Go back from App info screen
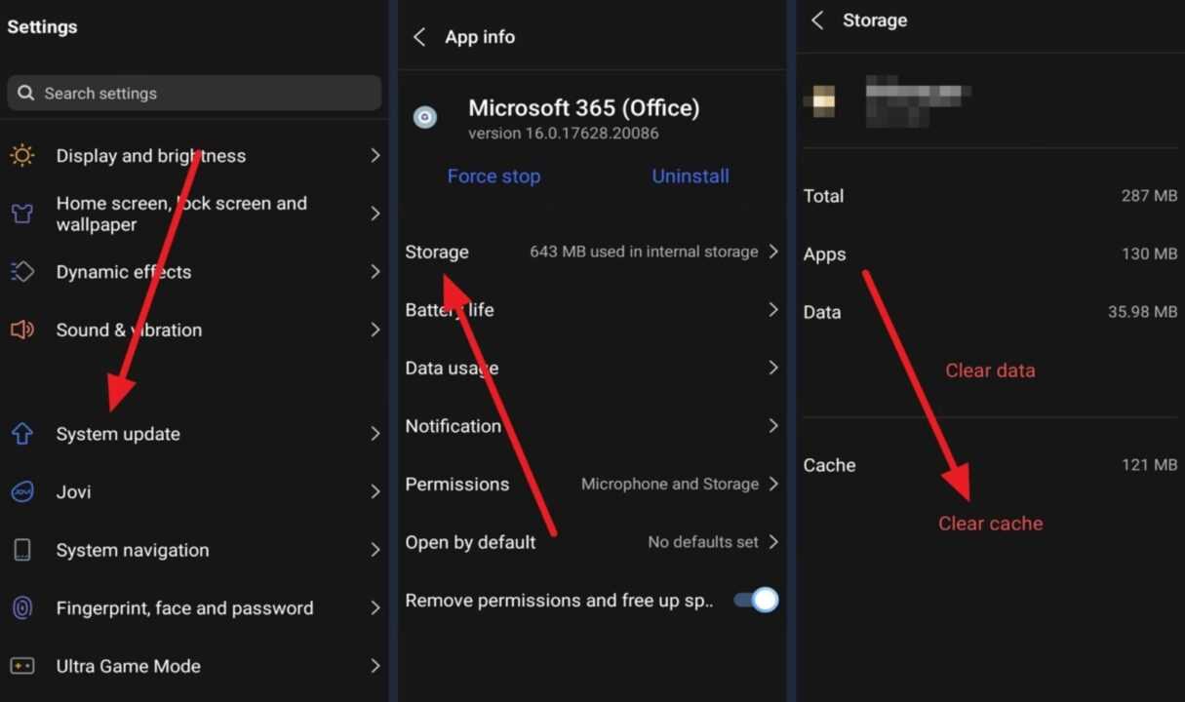1185x702 pixels. pos(419,37)
